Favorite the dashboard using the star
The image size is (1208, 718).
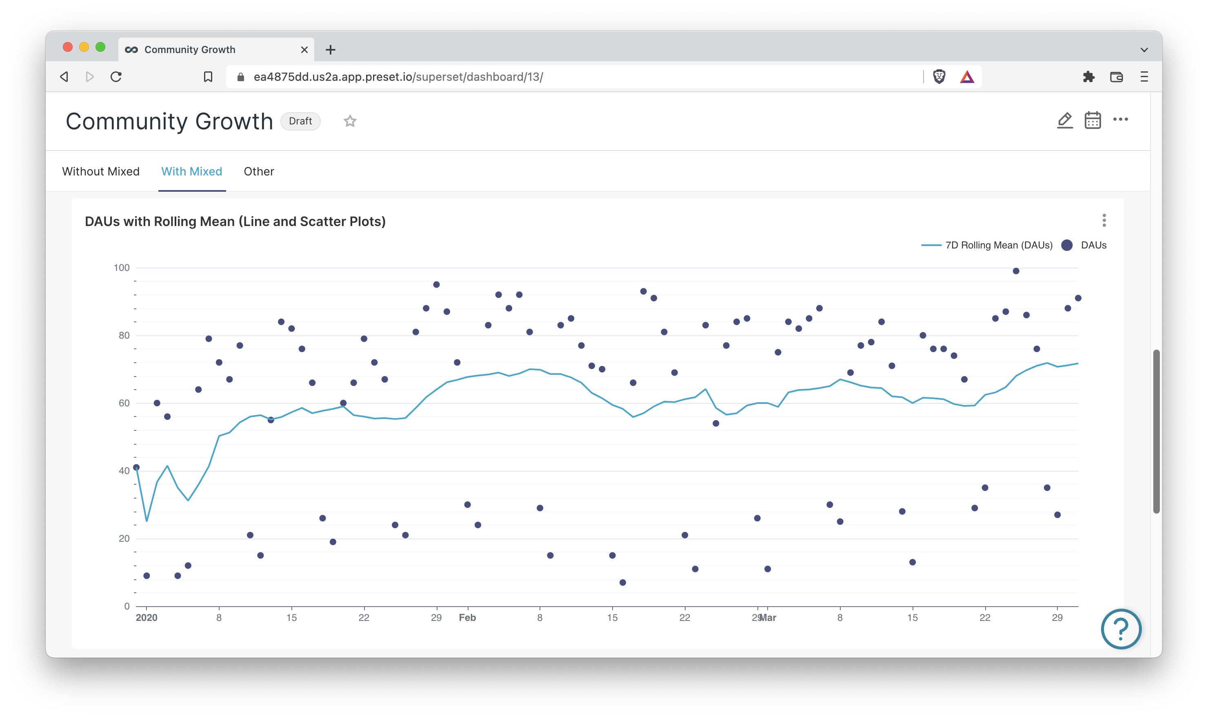pyautogui.click(x=350, y=121)
